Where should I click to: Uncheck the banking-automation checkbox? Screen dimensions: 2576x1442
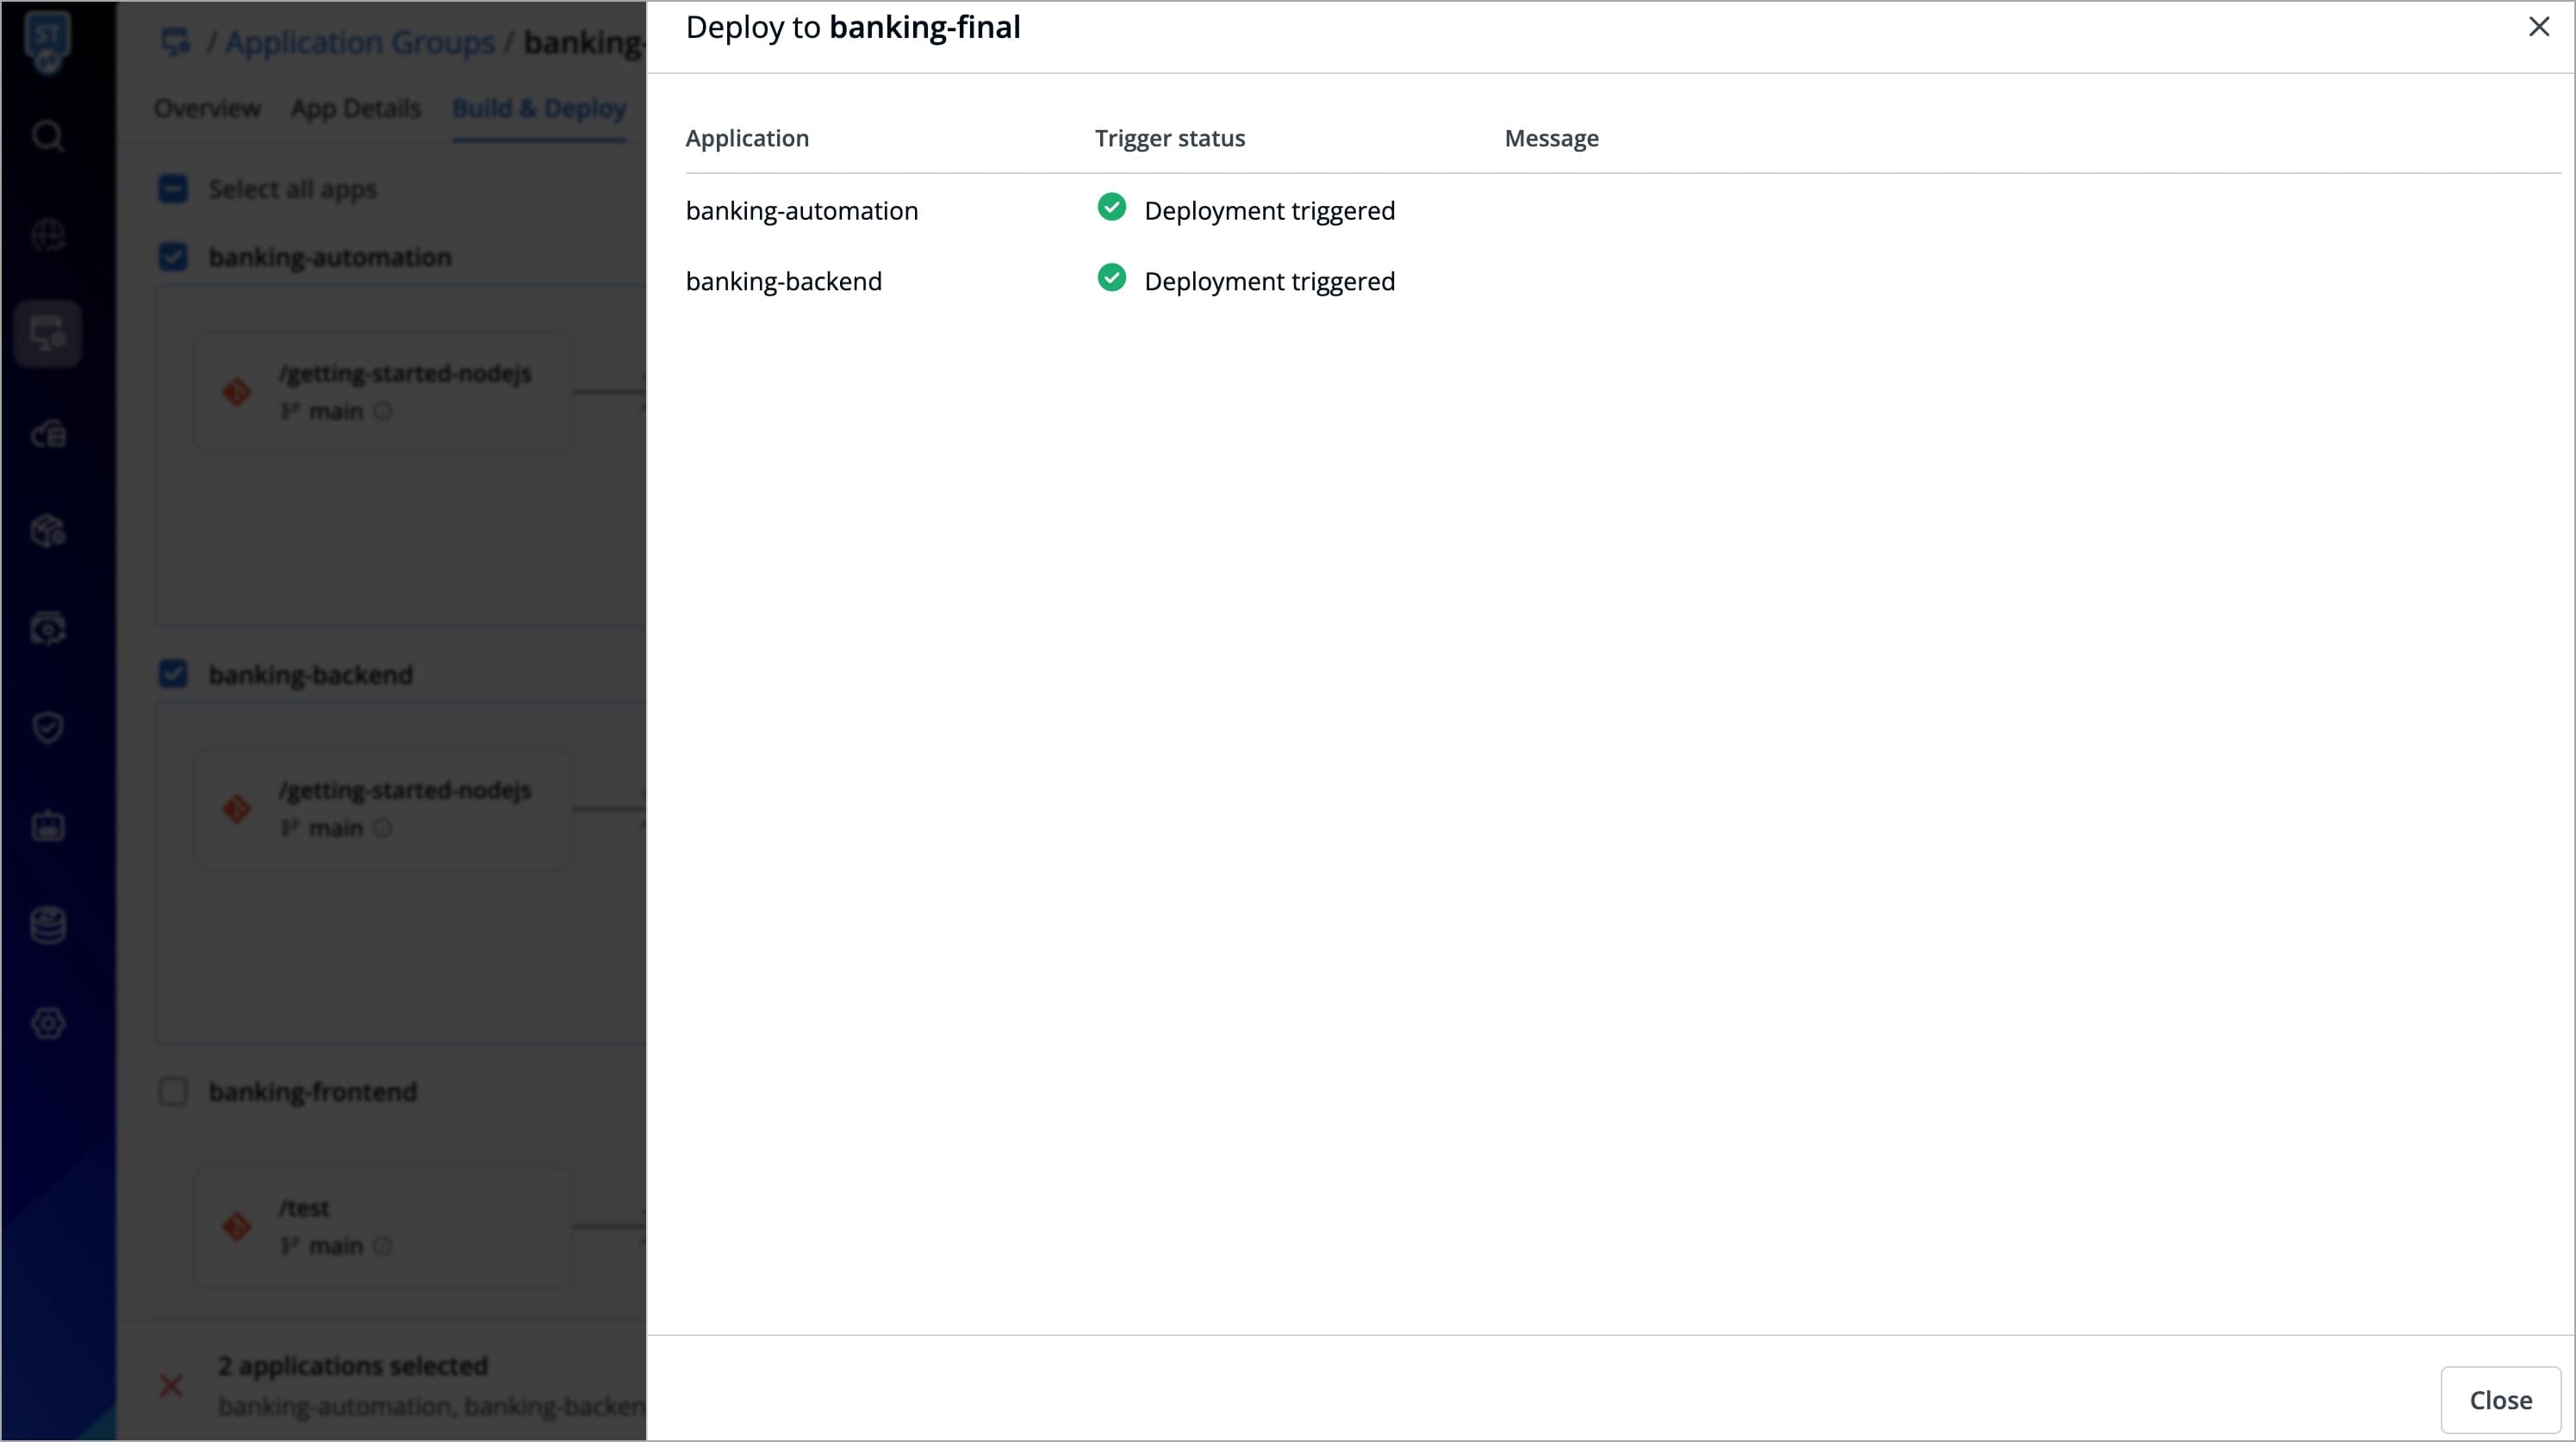pyautogui.click(x=173, y=257)
